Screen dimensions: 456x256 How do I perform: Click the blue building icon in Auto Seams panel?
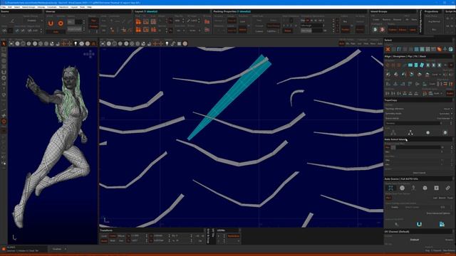click(442, 224)
